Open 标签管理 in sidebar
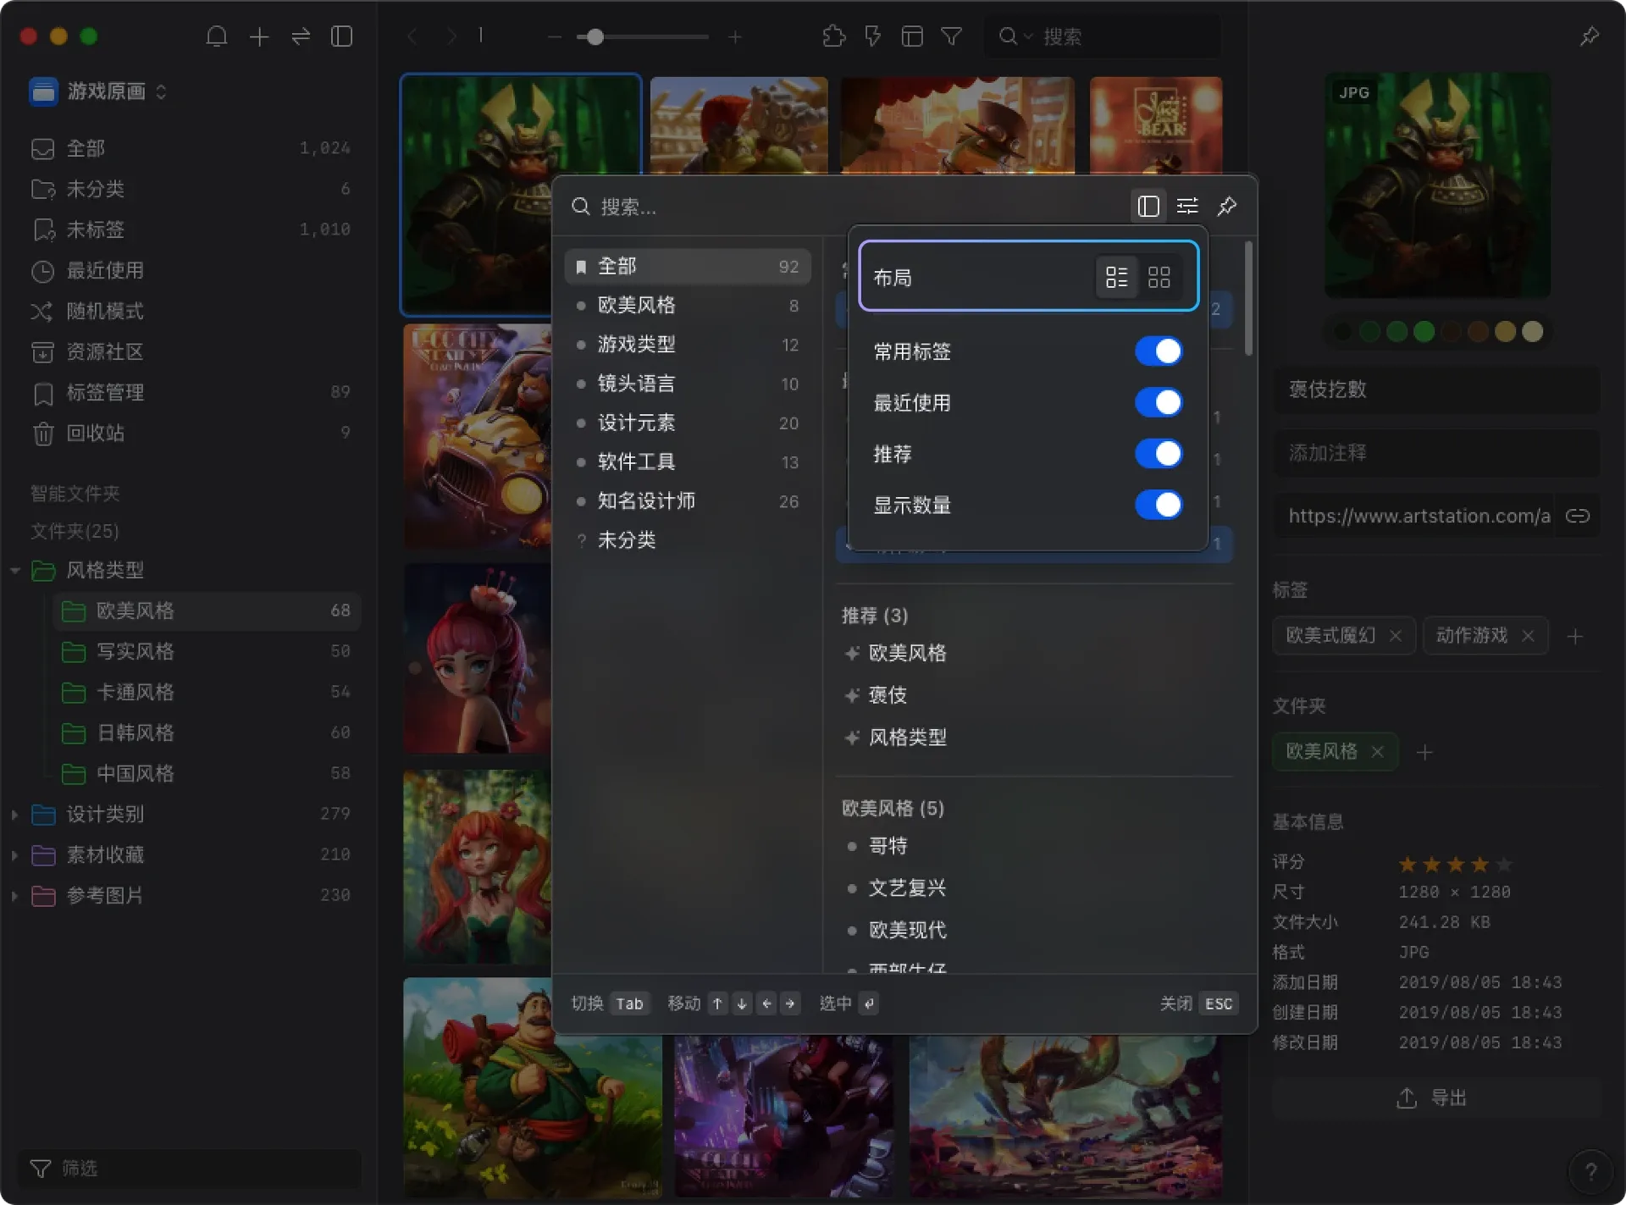The width and height of the screenshot is (1626, 1205). 191,392
